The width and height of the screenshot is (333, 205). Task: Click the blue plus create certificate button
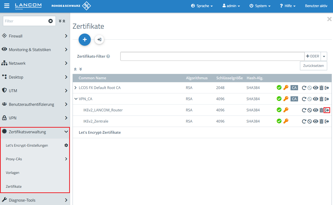pos(85,40)
